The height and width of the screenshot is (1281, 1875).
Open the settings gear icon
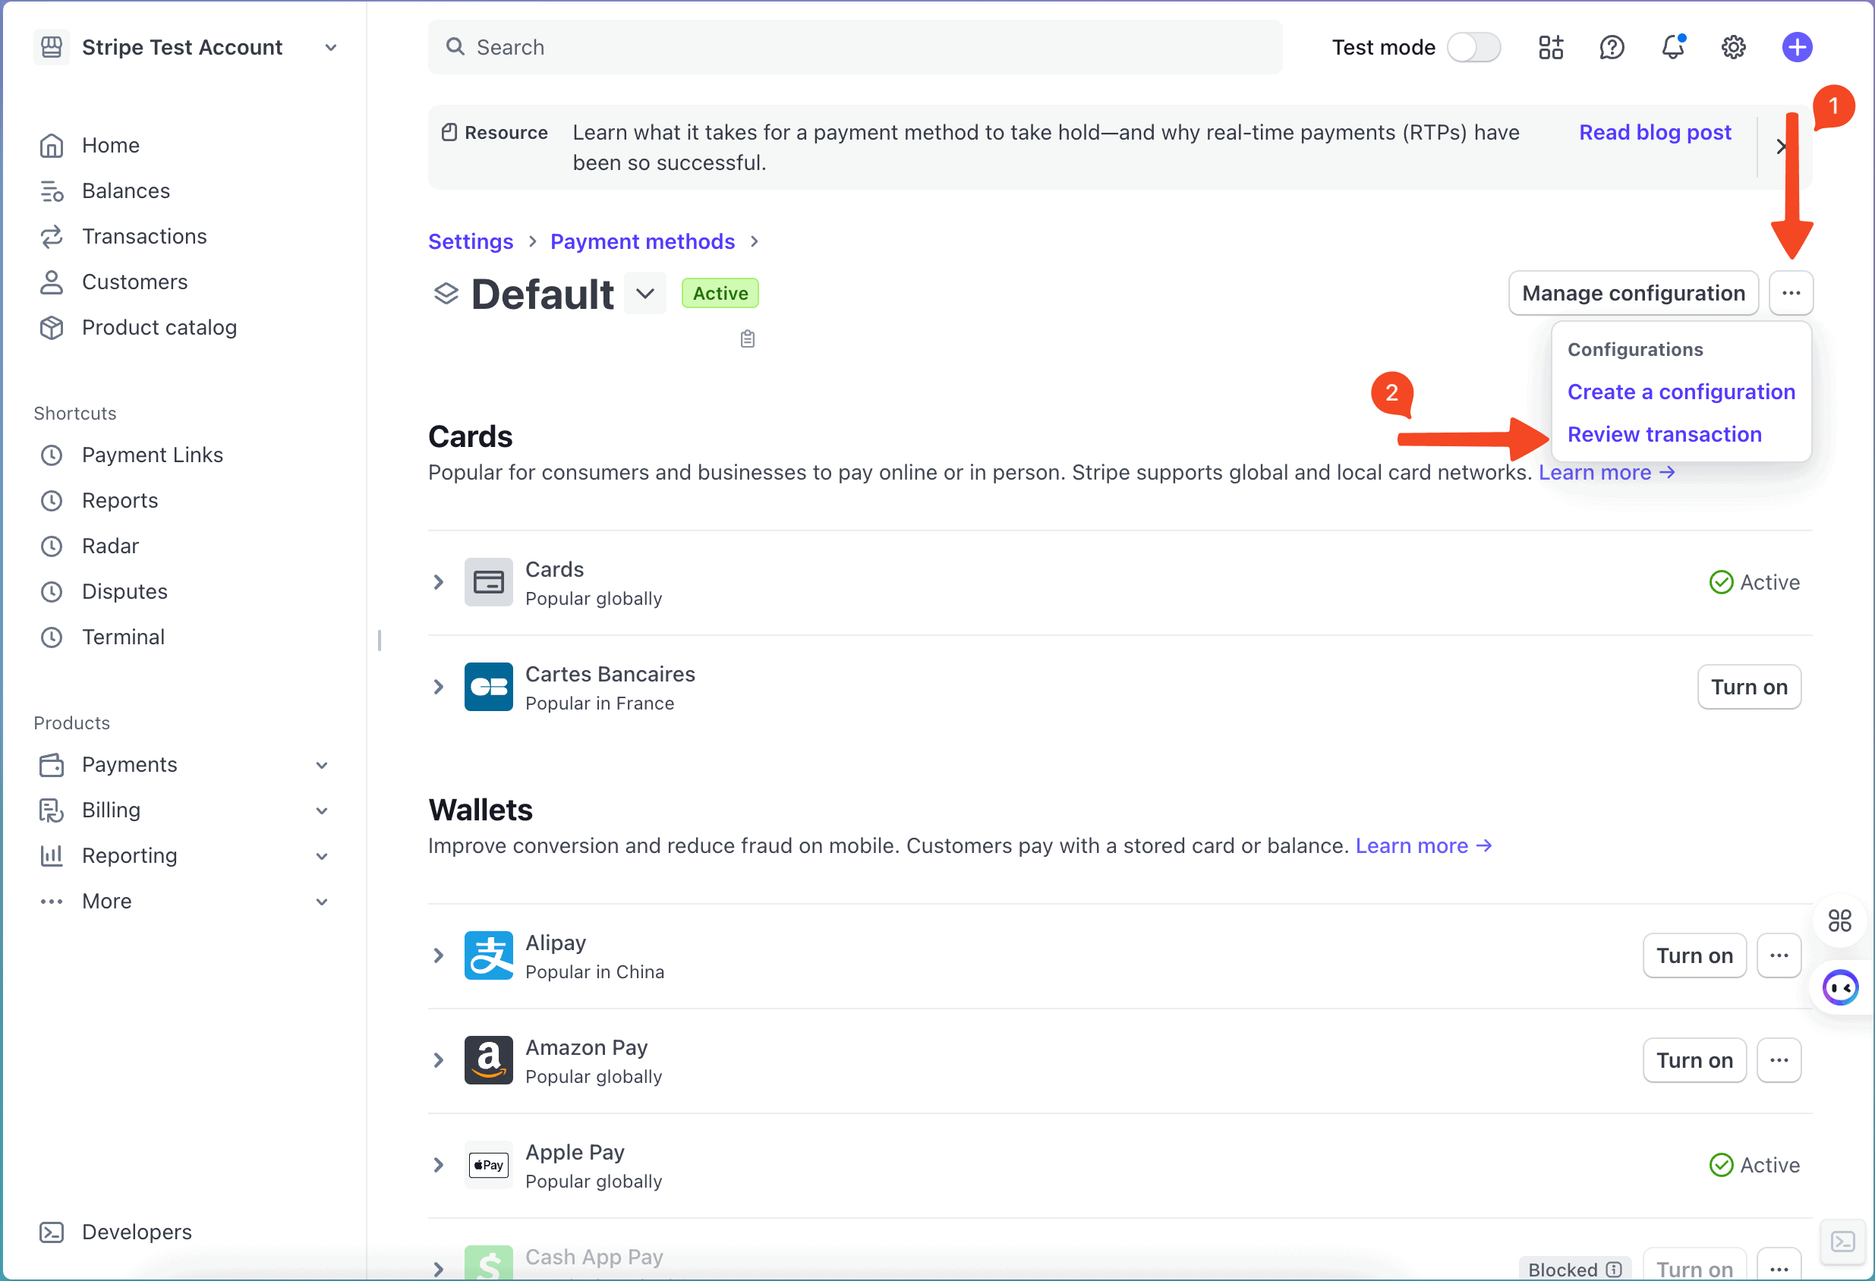click(1733, 48)
